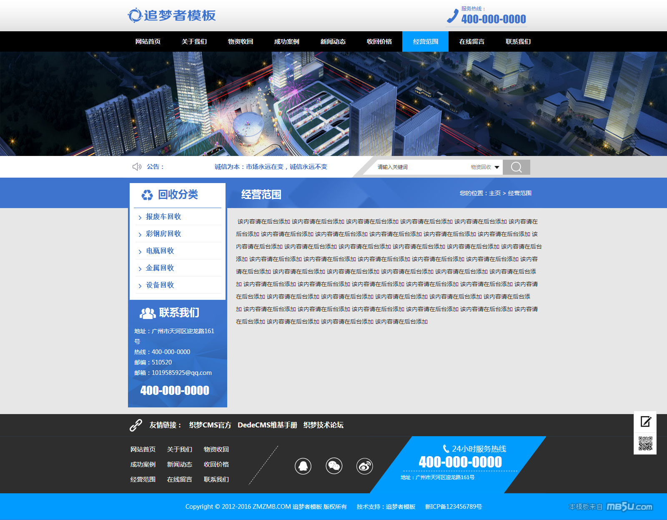Image resolution: width=667 pixels, height=520 pixels.
Task: Show the QR code floating icon
Action: (x=645, y=444)
